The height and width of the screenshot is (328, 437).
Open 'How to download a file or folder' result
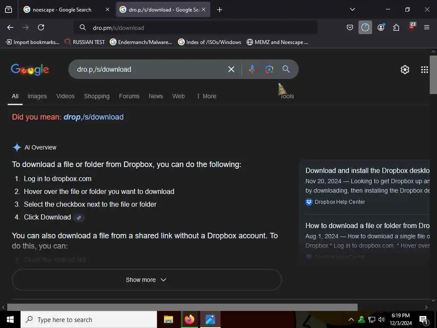367,225
